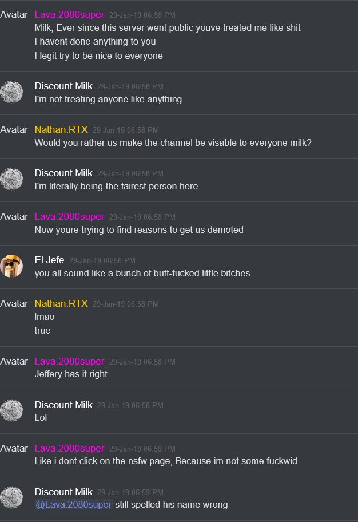Open El Jefe's profile avatar
The width and height of the screenshot is (358, 522).
tap(11, 266)
